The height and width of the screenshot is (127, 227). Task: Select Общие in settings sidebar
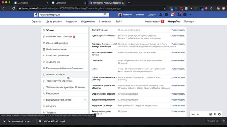65,30
